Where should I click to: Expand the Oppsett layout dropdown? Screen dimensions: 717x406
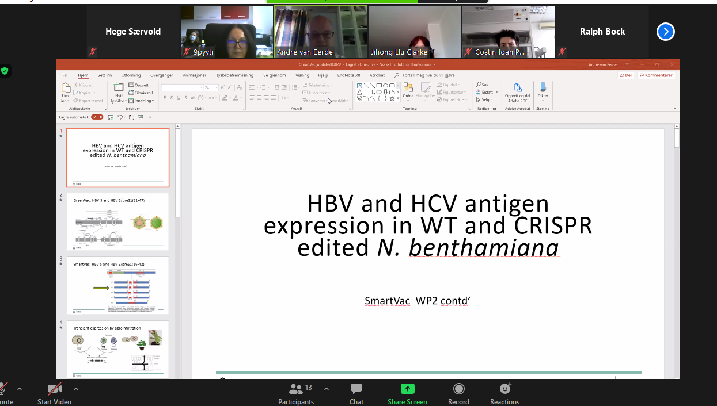pos(142,85)
